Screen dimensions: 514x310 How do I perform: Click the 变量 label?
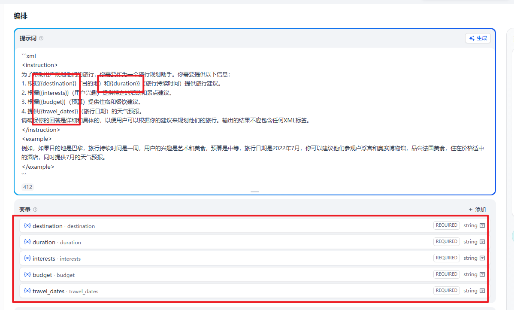pos(25,210)
